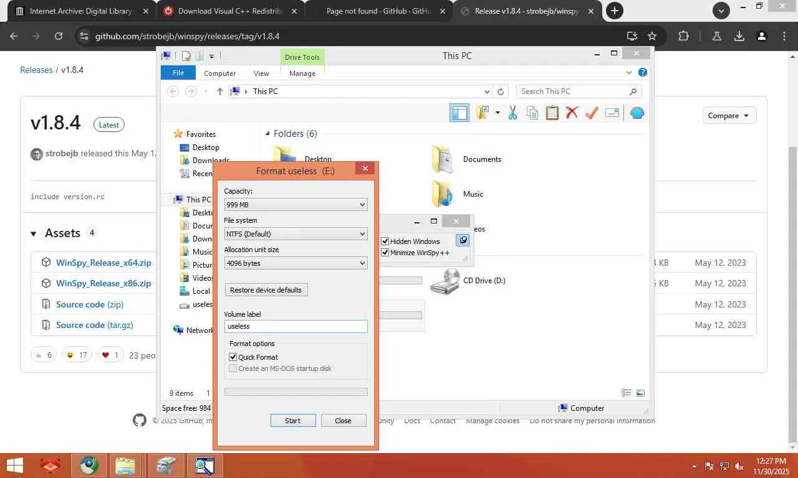Click the Close button in Format dialog

[x=344, y=421]
